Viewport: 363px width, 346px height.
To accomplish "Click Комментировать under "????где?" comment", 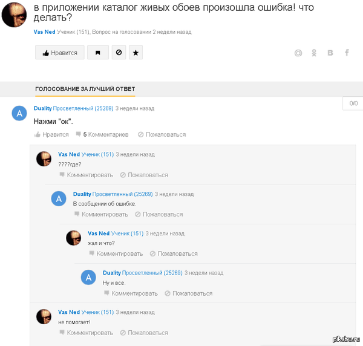I will point(87,175).
